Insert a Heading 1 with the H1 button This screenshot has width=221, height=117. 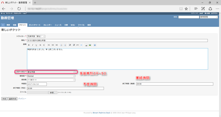click(49, 45)
